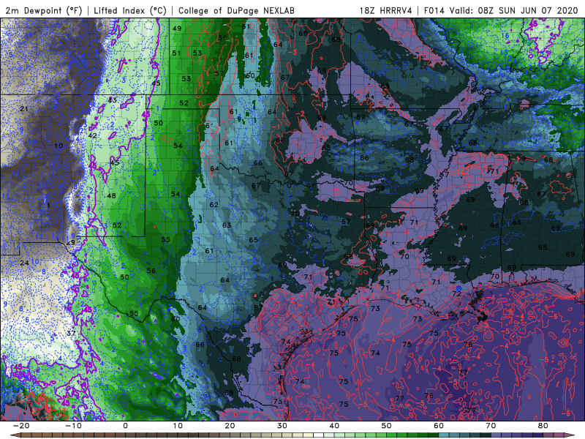Click the dewpoint value '57' on the map
585x439 pixels.
point(219,73)
